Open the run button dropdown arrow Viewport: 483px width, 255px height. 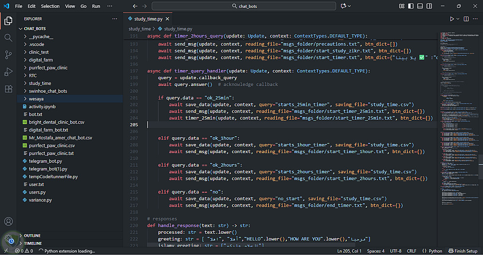pyautogui.click(x=458, y=19)
